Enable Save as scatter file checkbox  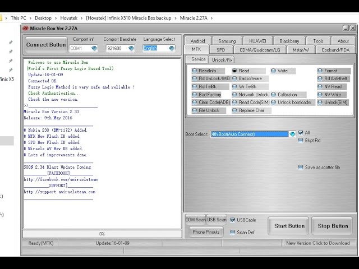tap(301, 167)
